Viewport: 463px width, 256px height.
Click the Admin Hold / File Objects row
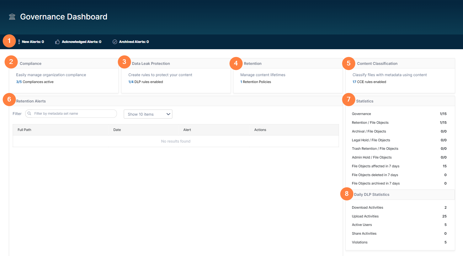(x=399, y=157)
